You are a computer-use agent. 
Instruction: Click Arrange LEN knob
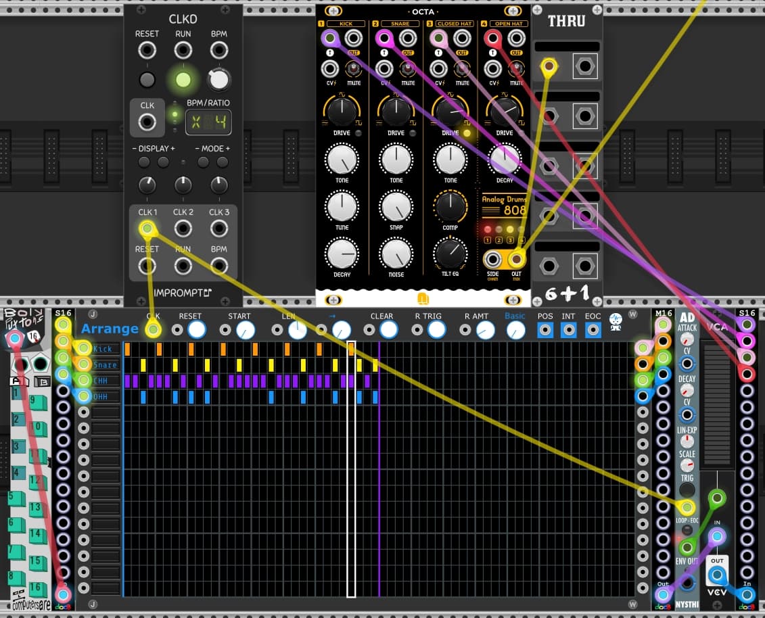pos(297,330)
